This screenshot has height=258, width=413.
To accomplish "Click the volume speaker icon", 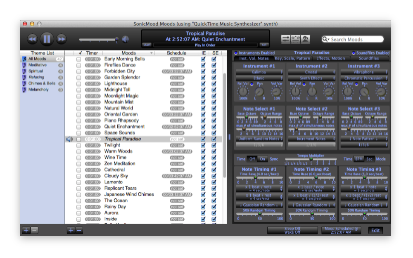I will point(125,39).
